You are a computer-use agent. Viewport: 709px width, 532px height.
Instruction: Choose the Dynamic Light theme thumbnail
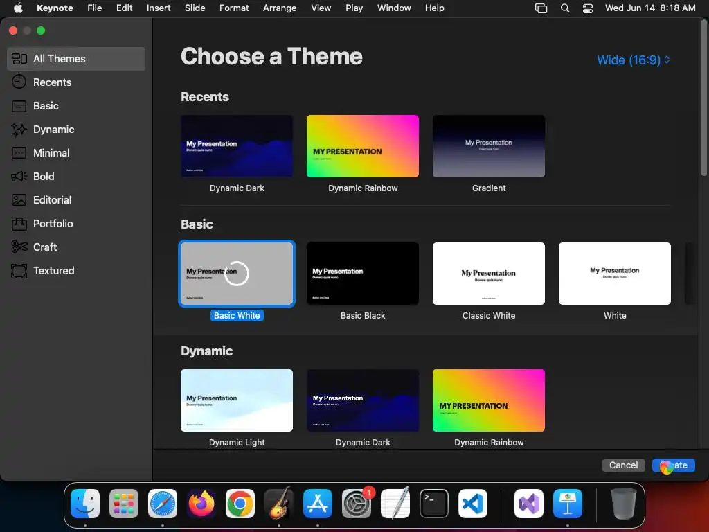(x=237, y=400)
